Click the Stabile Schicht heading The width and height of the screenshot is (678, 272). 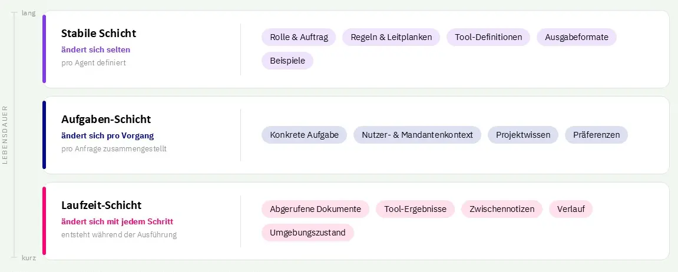98,34
